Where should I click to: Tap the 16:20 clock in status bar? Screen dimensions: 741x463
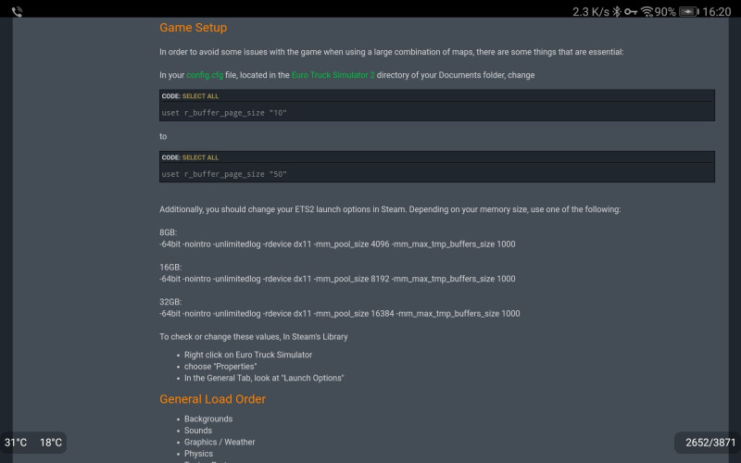[717, 12]
